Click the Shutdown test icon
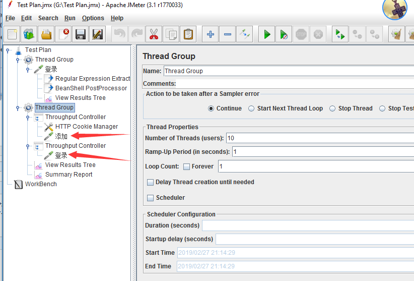This screenshot has width=414, height=281. point(318,34)
